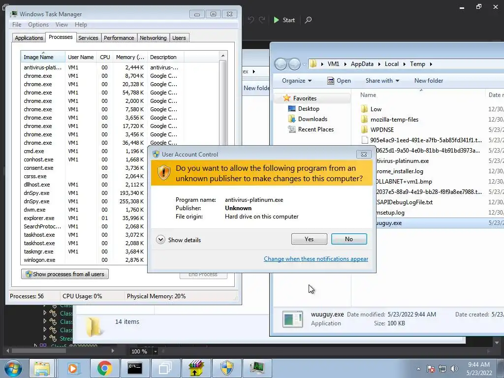Viewport: 504px width, 378px height.
Task: Click Explorer back navigation button
Action: 281,64
